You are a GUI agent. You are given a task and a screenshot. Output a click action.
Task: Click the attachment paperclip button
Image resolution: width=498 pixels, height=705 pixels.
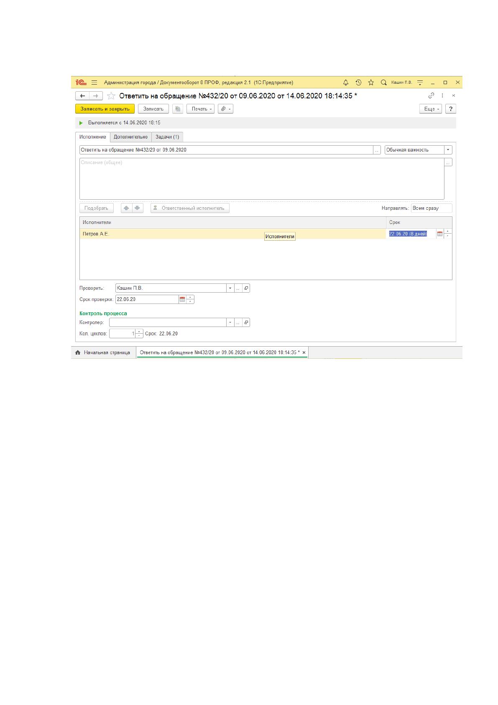tap(225, 109)
